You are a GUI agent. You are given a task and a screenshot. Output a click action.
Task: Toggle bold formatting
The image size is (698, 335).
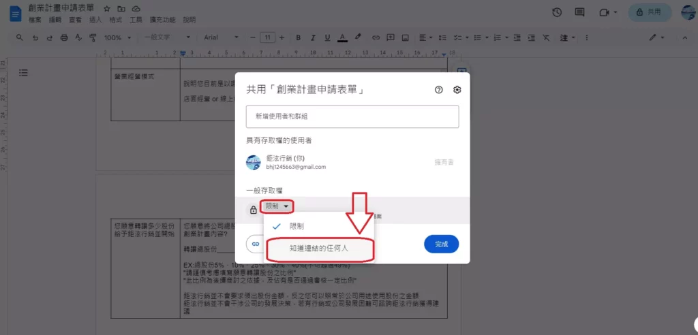coord(299,37)
